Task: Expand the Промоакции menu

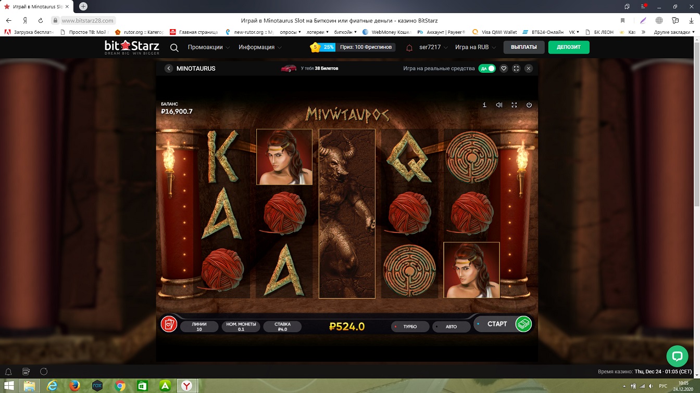Action: pos(209,47)
